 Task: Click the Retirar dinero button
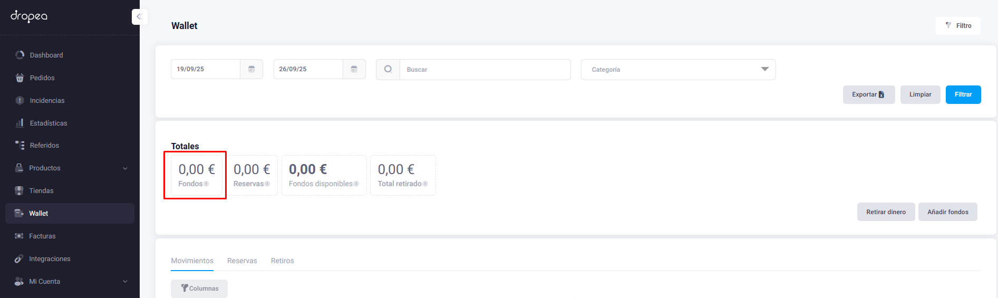point(886,212)
